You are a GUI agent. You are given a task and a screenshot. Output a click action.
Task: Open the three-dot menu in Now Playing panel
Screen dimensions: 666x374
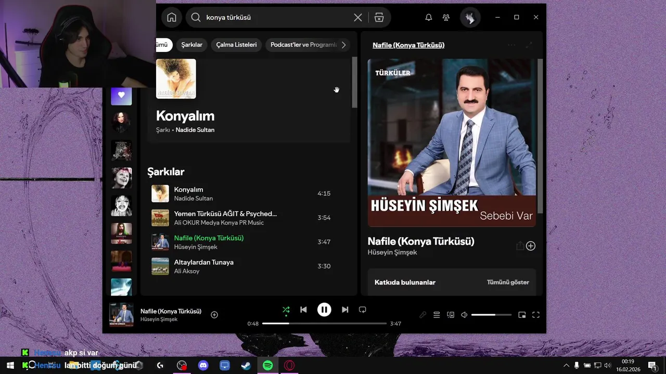511,45
